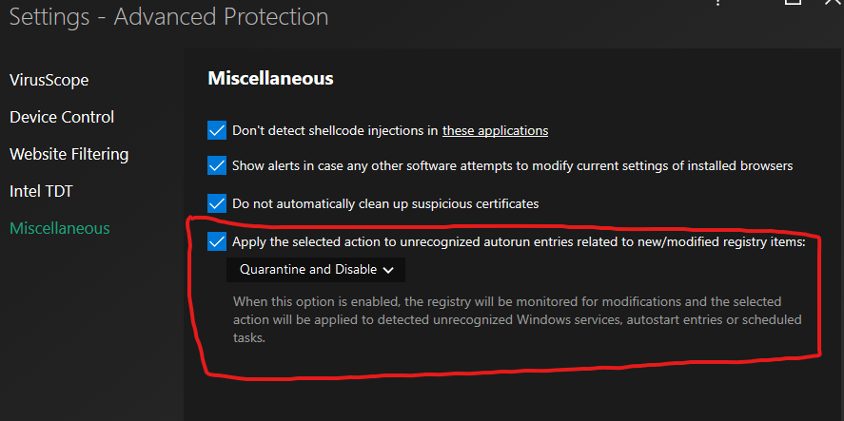Select Website Filtering from the sidebar
844x421 pixels.
point(69,154)
